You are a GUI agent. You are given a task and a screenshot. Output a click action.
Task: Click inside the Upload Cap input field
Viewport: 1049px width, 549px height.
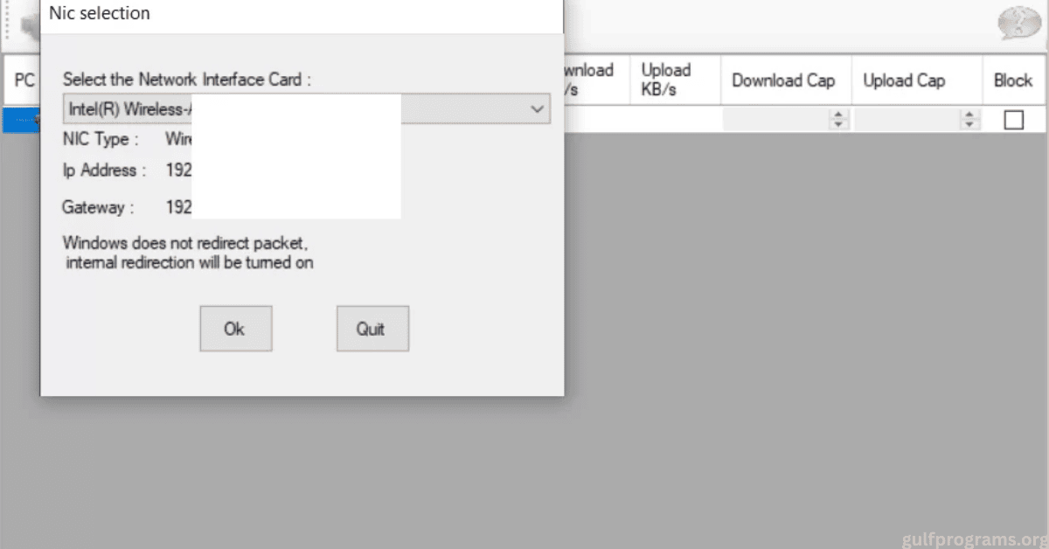(907, 121)
